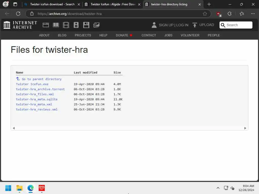Click Microsoft Edge taskbar icon
The image size is (259, 194).
tap(31, 188)
